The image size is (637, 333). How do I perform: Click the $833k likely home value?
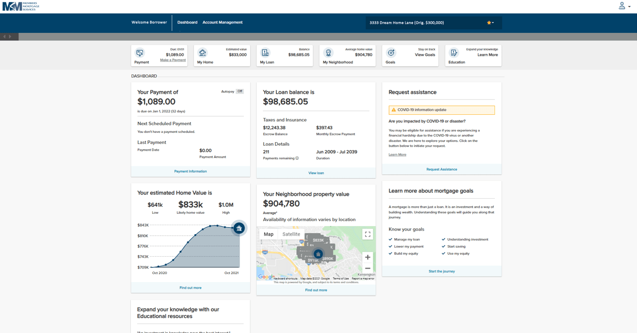click(191, 205)
